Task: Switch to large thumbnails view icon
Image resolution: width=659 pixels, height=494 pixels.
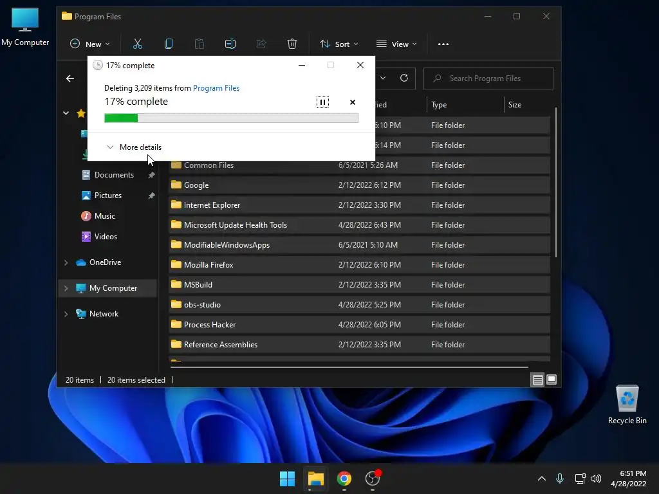Action: click(x=552, y=380)
